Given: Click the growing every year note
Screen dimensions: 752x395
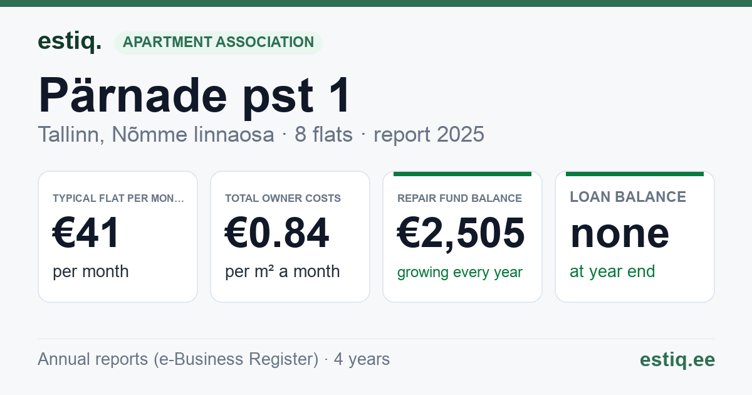Looking at the screenshot, I should tap(460, 273).
